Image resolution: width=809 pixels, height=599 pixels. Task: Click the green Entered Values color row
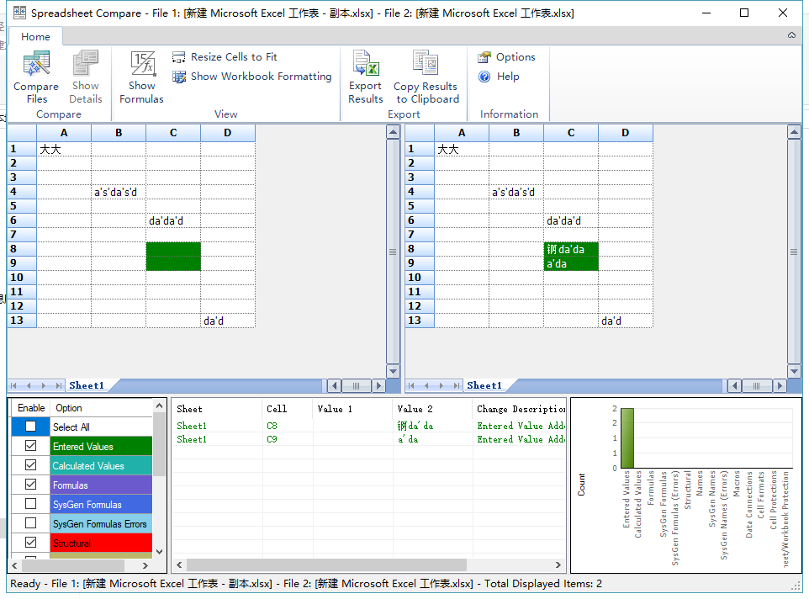pyautogui.click(x=100, y=445)
